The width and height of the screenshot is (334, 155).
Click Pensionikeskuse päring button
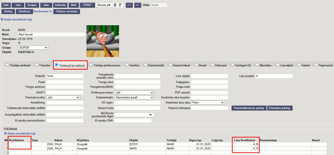pyautogui.click(x=248, y=108)
